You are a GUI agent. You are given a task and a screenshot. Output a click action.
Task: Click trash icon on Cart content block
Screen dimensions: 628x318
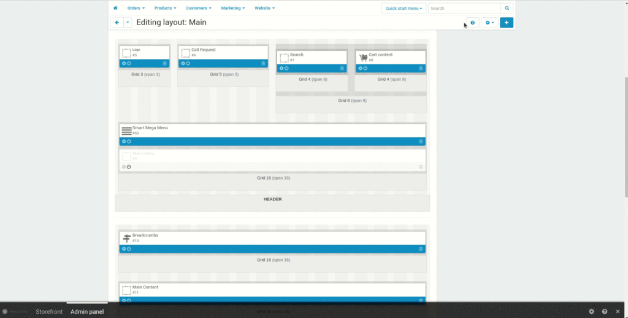(421, 68)
